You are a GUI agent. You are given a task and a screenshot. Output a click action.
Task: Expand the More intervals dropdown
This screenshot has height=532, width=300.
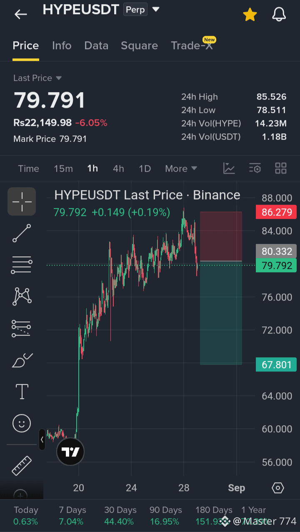click(181, 168)
